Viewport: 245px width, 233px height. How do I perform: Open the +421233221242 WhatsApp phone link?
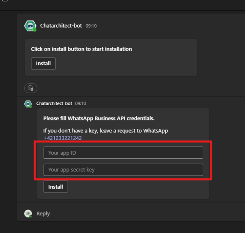click(x=63, y=138)
